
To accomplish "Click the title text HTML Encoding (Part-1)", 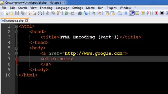I will tap(89, 37).
